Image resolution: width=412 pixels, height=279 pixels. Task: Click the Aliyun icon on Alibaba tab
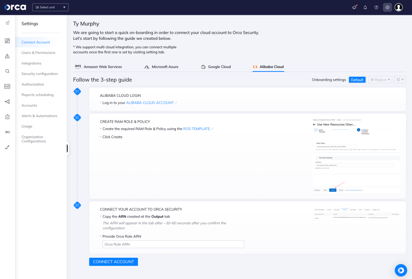click(x=255, y=67)
